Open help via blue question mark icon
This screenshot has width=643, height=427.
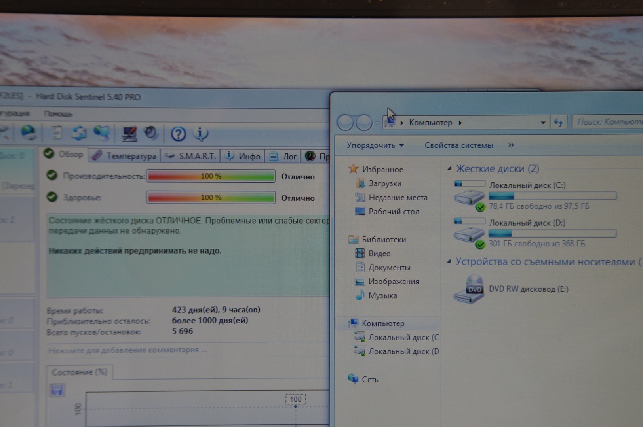pos(178,134)
